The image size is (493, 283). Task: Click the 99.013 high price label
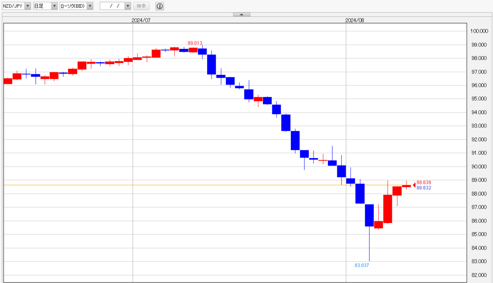(x=195, y=43)
